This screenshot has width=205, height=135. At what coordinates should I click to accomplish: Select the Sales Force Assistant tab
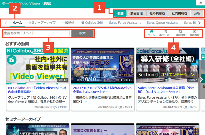pos(125,23)
